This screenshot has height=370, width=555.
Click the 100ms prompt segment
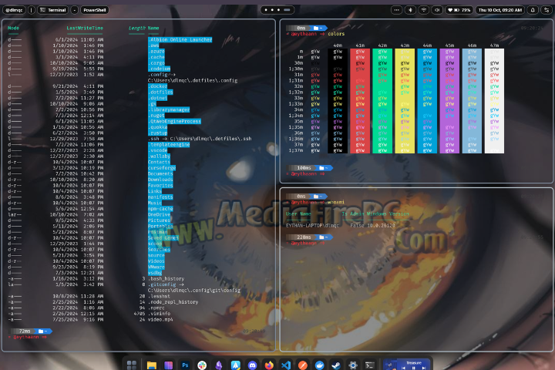(x=304, y=168)
